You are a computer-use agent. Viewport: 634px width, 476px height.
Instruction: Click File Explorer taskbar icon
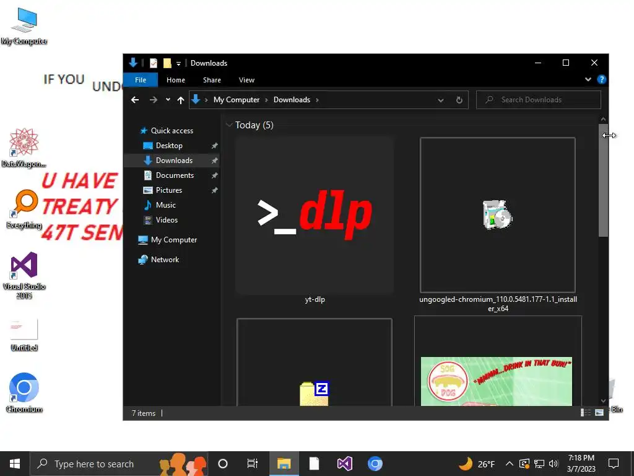click(x=284, y=464)
